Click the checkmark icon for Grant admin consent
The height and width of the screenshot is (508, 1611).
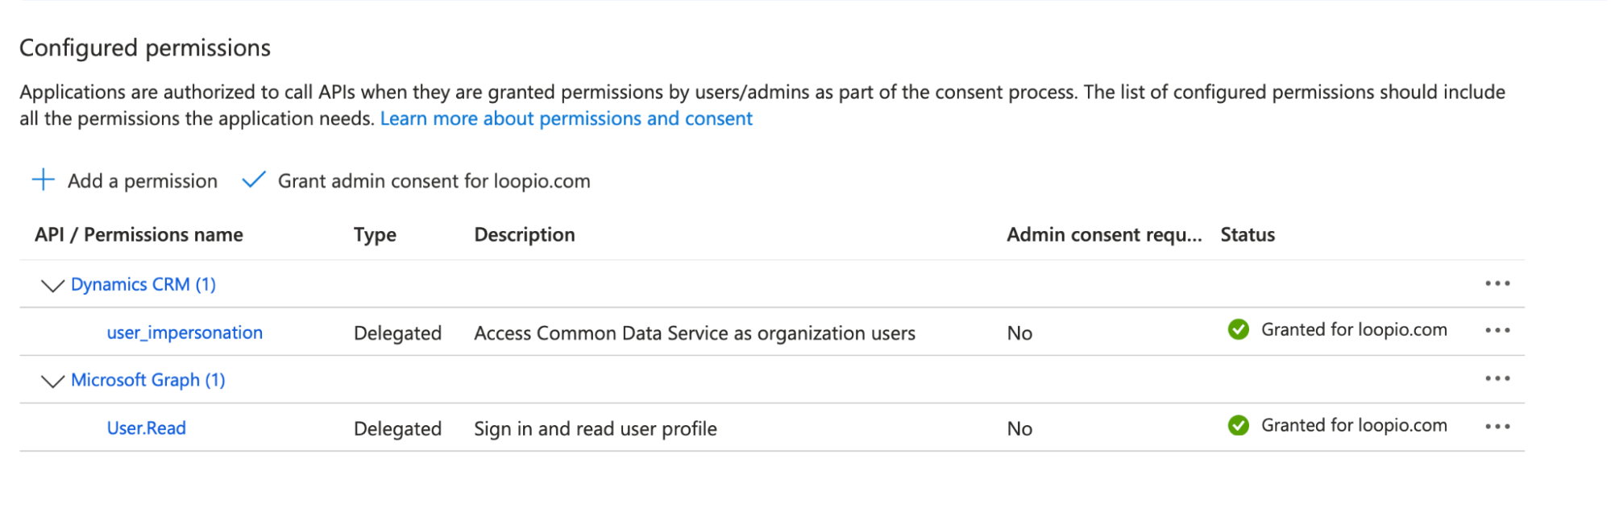tap(254, 180)
